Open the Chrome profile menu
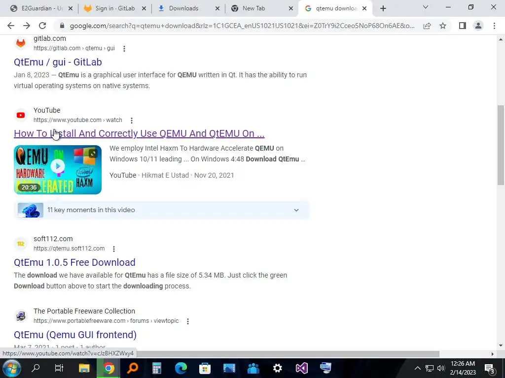The height and width of the screenshot is (378, 505). pos(478,26)
